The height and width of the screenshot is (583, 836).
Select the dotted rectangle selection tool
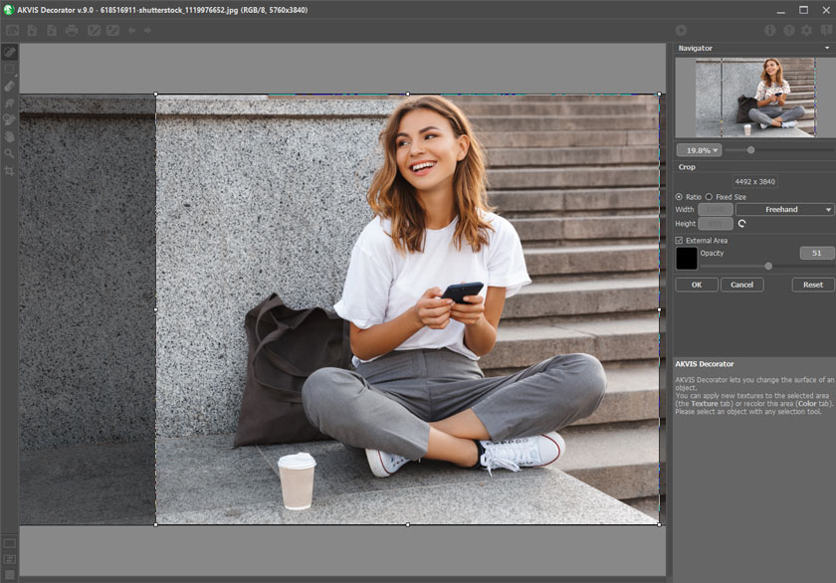(x=10, y=70)
